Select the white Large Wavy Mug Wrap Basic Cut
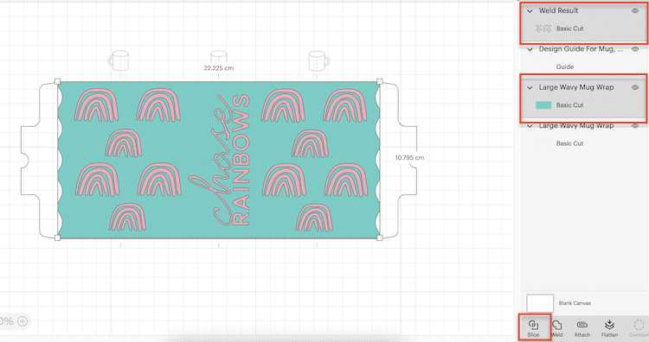Image resolution: width=649 pixels, height=342 pixels. coord(583,143)
